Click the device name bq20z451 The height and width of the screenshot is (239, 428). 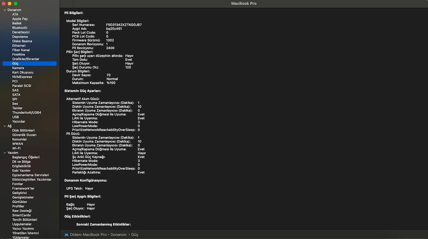click(x=114, y=29)
